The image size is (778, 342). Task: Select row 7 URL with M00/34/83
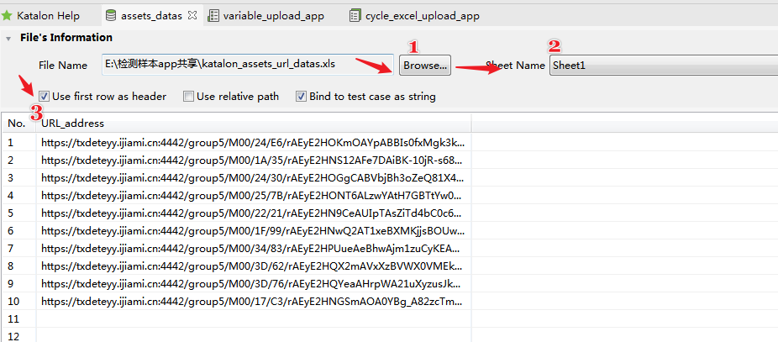[254, 248]
